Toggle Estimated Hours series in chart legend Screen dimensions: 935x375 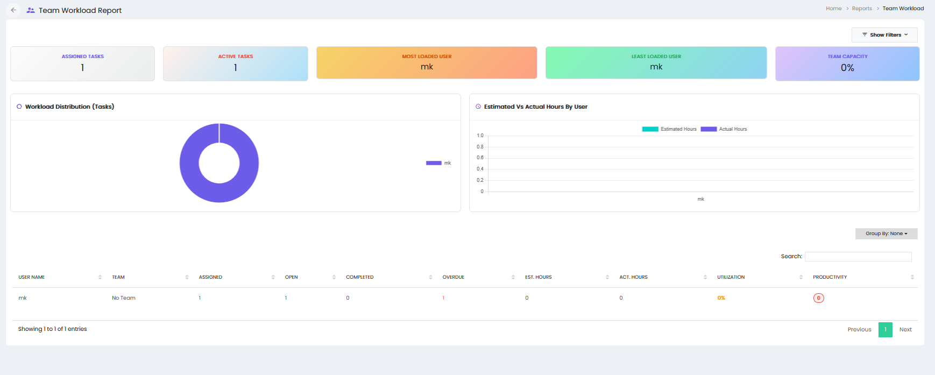(669, 129)
